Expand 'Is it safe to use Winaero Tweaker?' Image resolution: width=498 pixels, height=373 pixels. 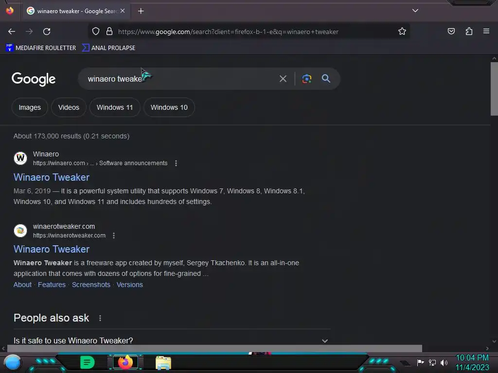(x=172, y=340)
